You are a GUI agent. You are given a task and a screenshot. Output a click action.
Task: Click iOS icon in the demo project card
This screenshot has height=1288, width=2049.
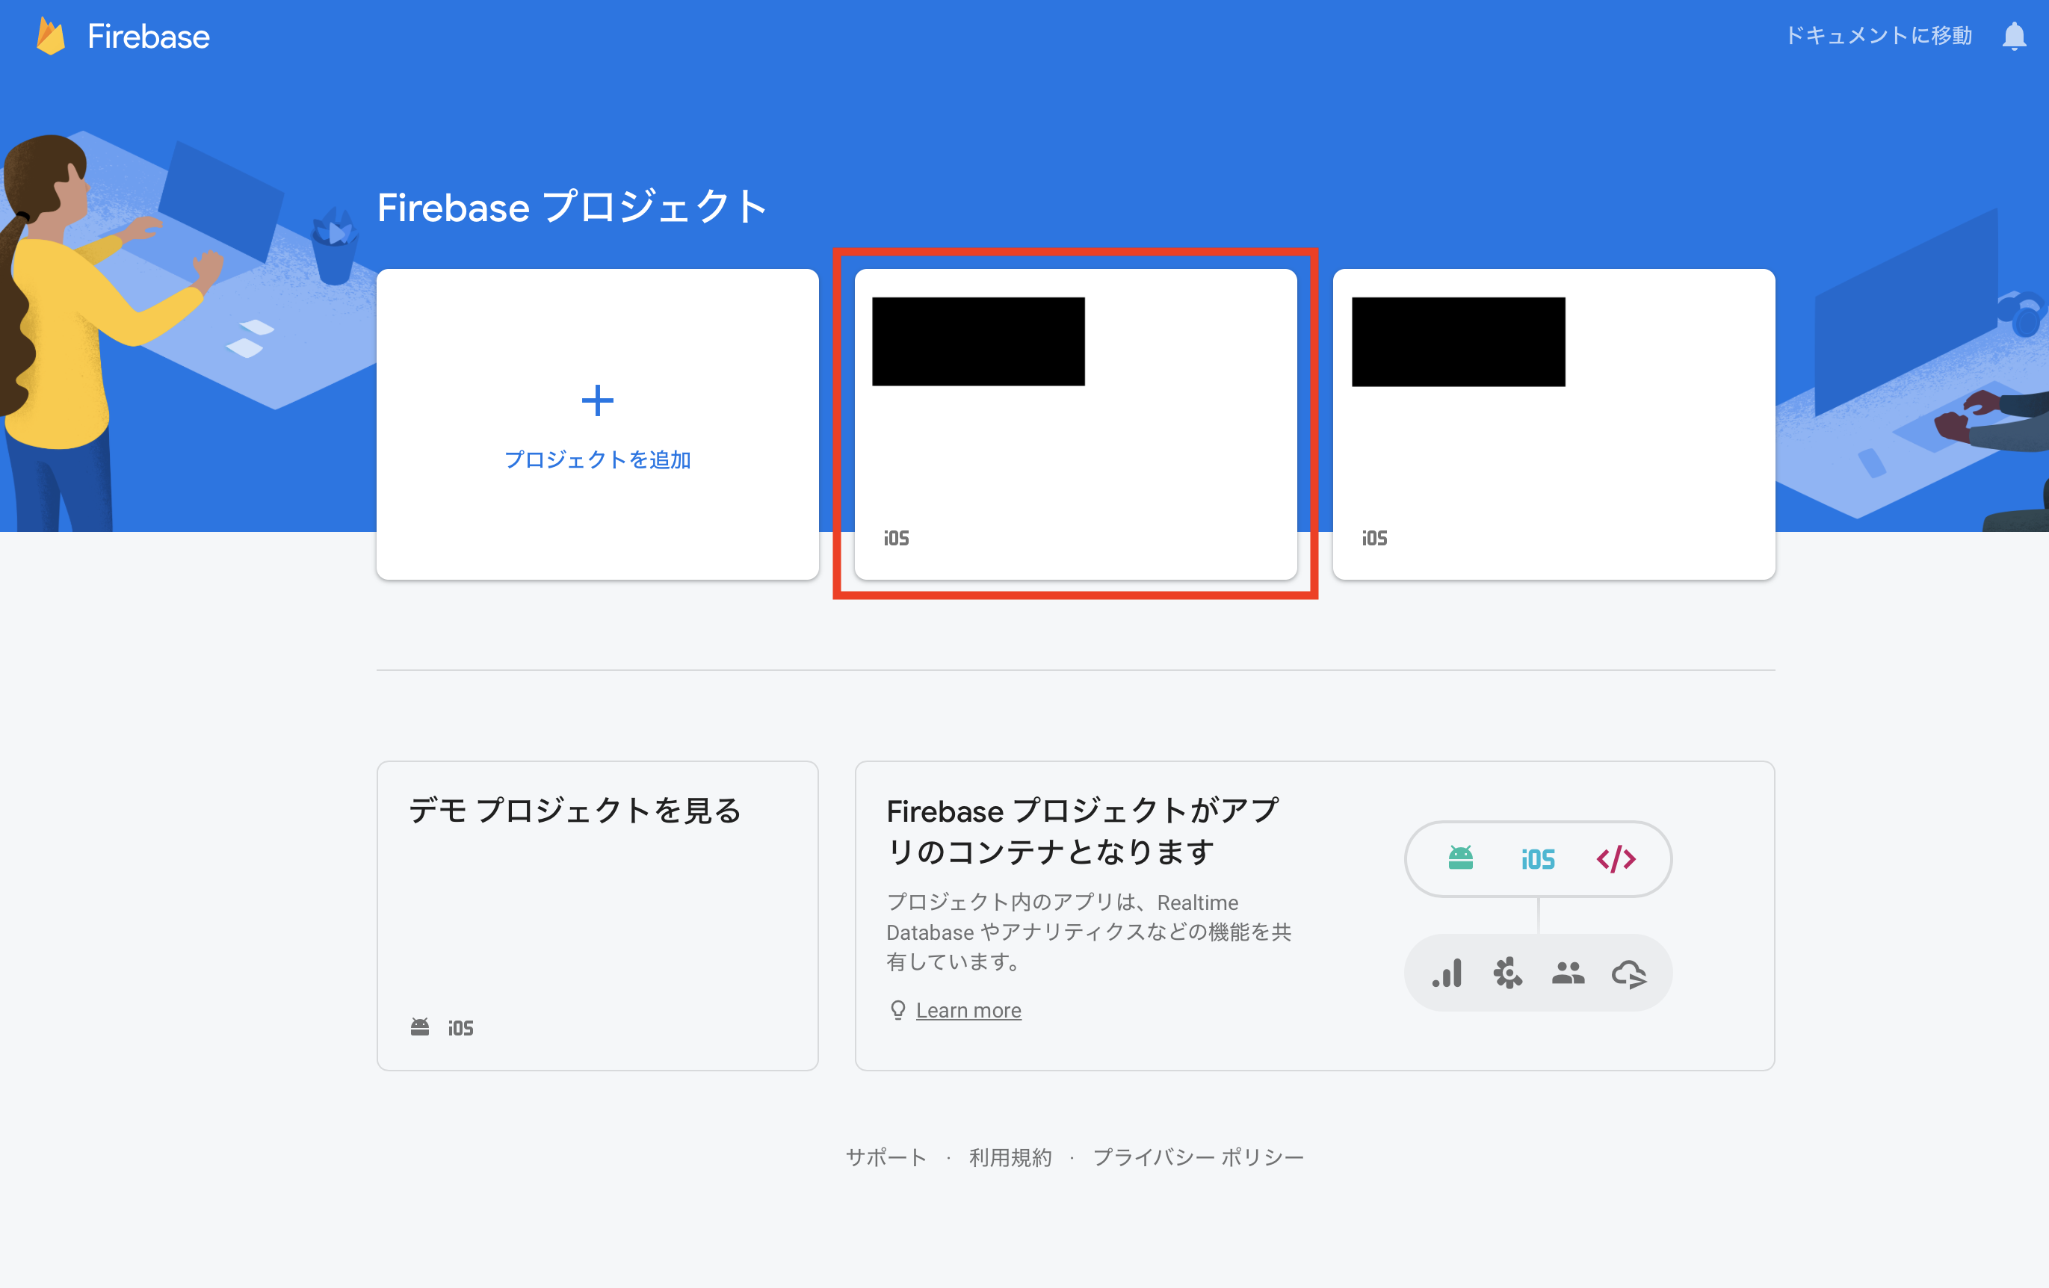(x=460, y=1029)
